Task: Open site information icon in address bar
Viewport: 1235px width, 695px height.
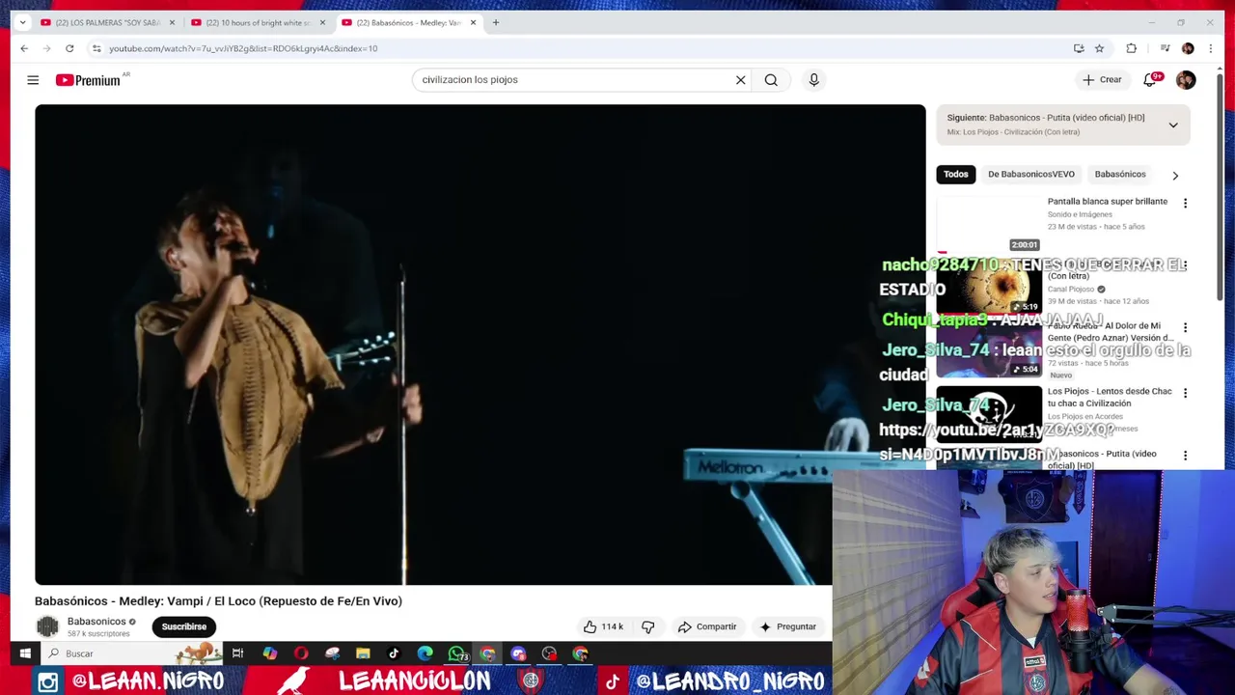Action: 96,48
